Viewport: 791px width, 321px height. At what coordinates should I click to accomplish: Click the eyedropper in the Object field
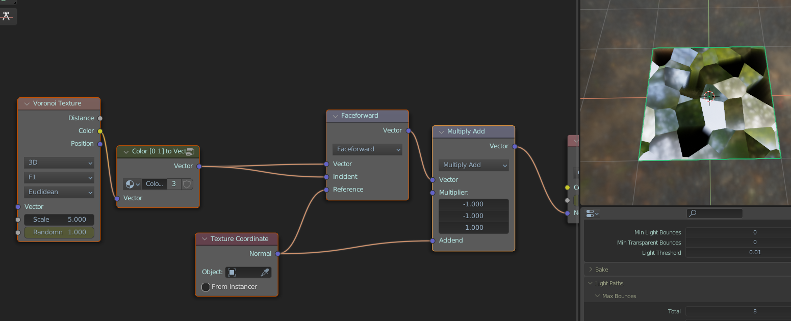click(265, 273)
